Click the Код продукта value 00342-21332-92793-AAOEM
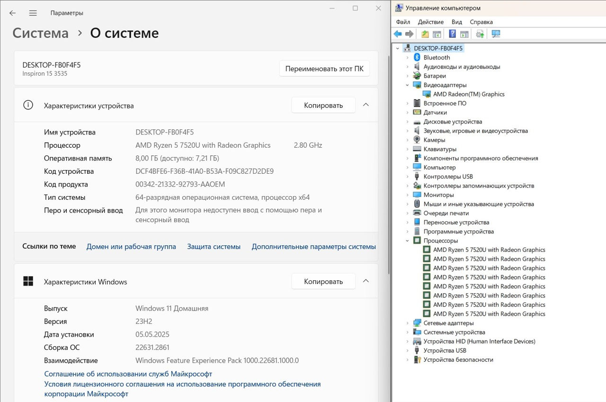The height and width of the screenshot is (402, 606). [180, 184]
